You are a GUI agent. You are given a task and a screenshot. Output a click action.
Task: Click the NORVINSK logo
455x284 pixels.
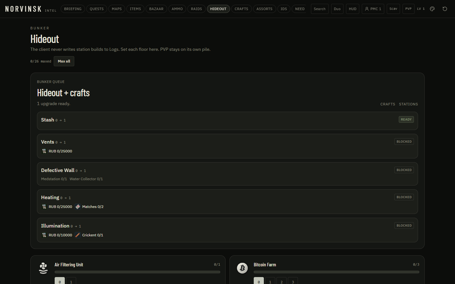click(x=23, y=9)
